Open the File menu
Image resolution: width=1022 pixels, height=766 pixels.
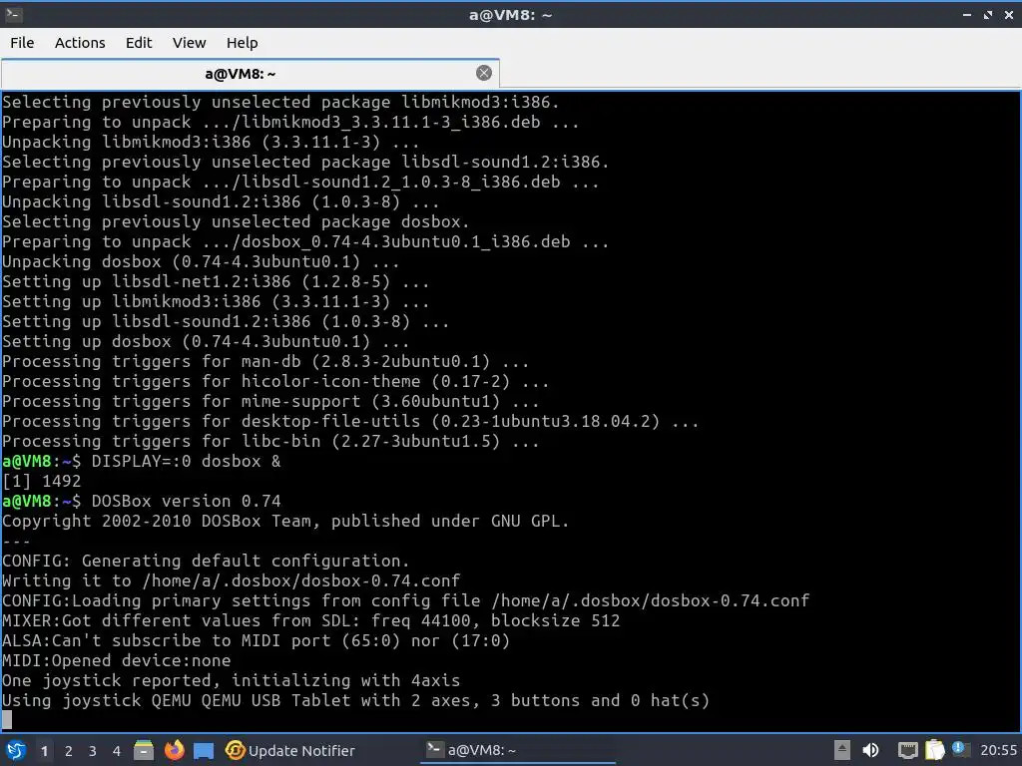(22, 43)
